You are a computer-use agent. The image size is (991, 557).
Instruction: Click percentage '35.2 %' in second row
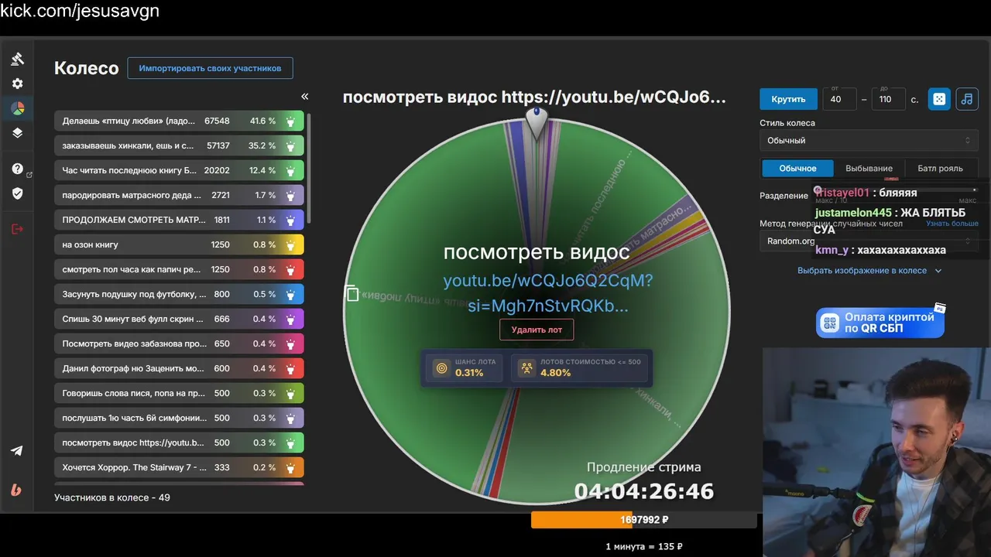262,146
